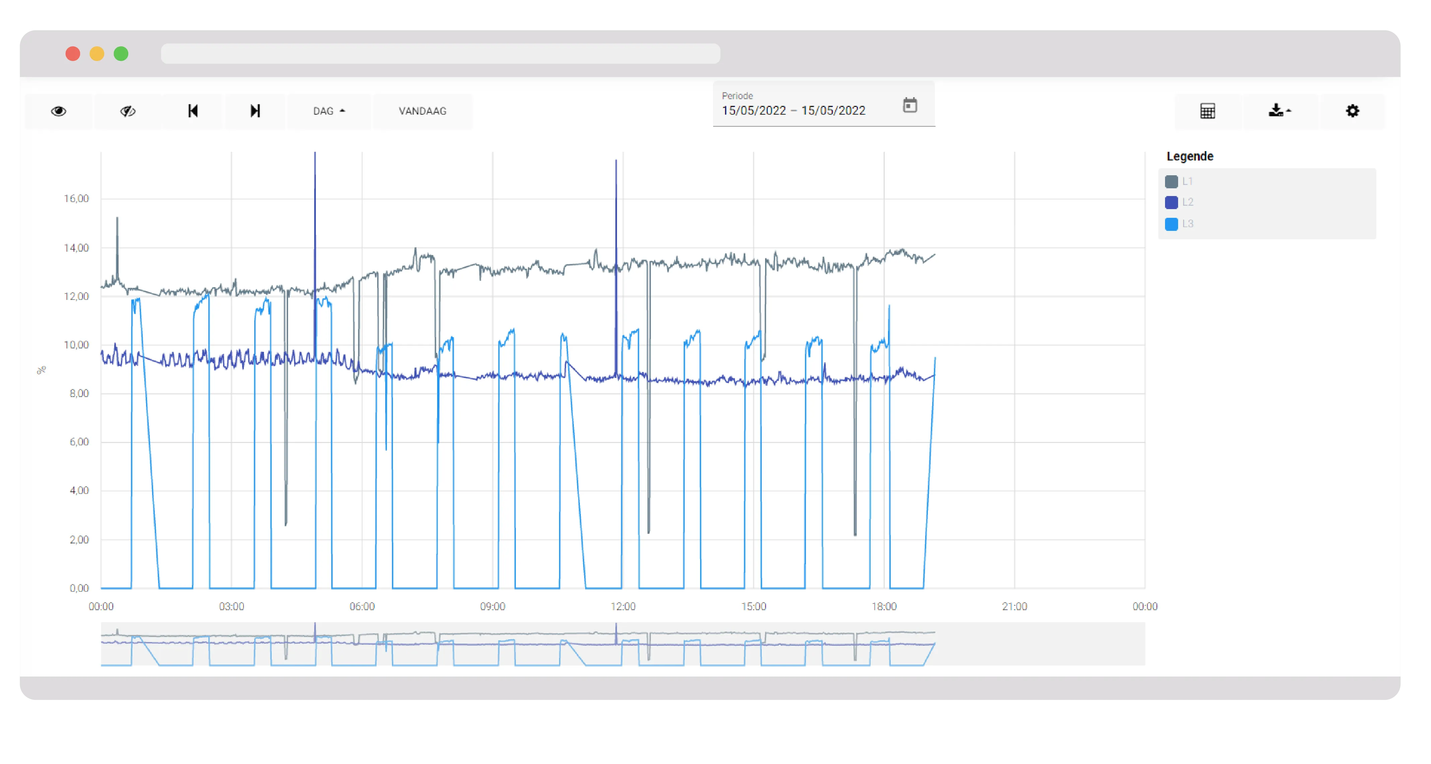Jump to today with the VANDAAG button

[x=422, y=111]
